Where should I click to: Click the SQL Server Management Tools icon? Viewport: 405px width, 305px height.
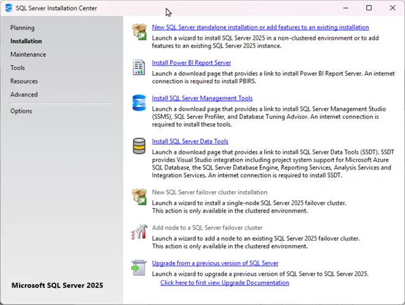pyautogui.click(x=139, y=103)
